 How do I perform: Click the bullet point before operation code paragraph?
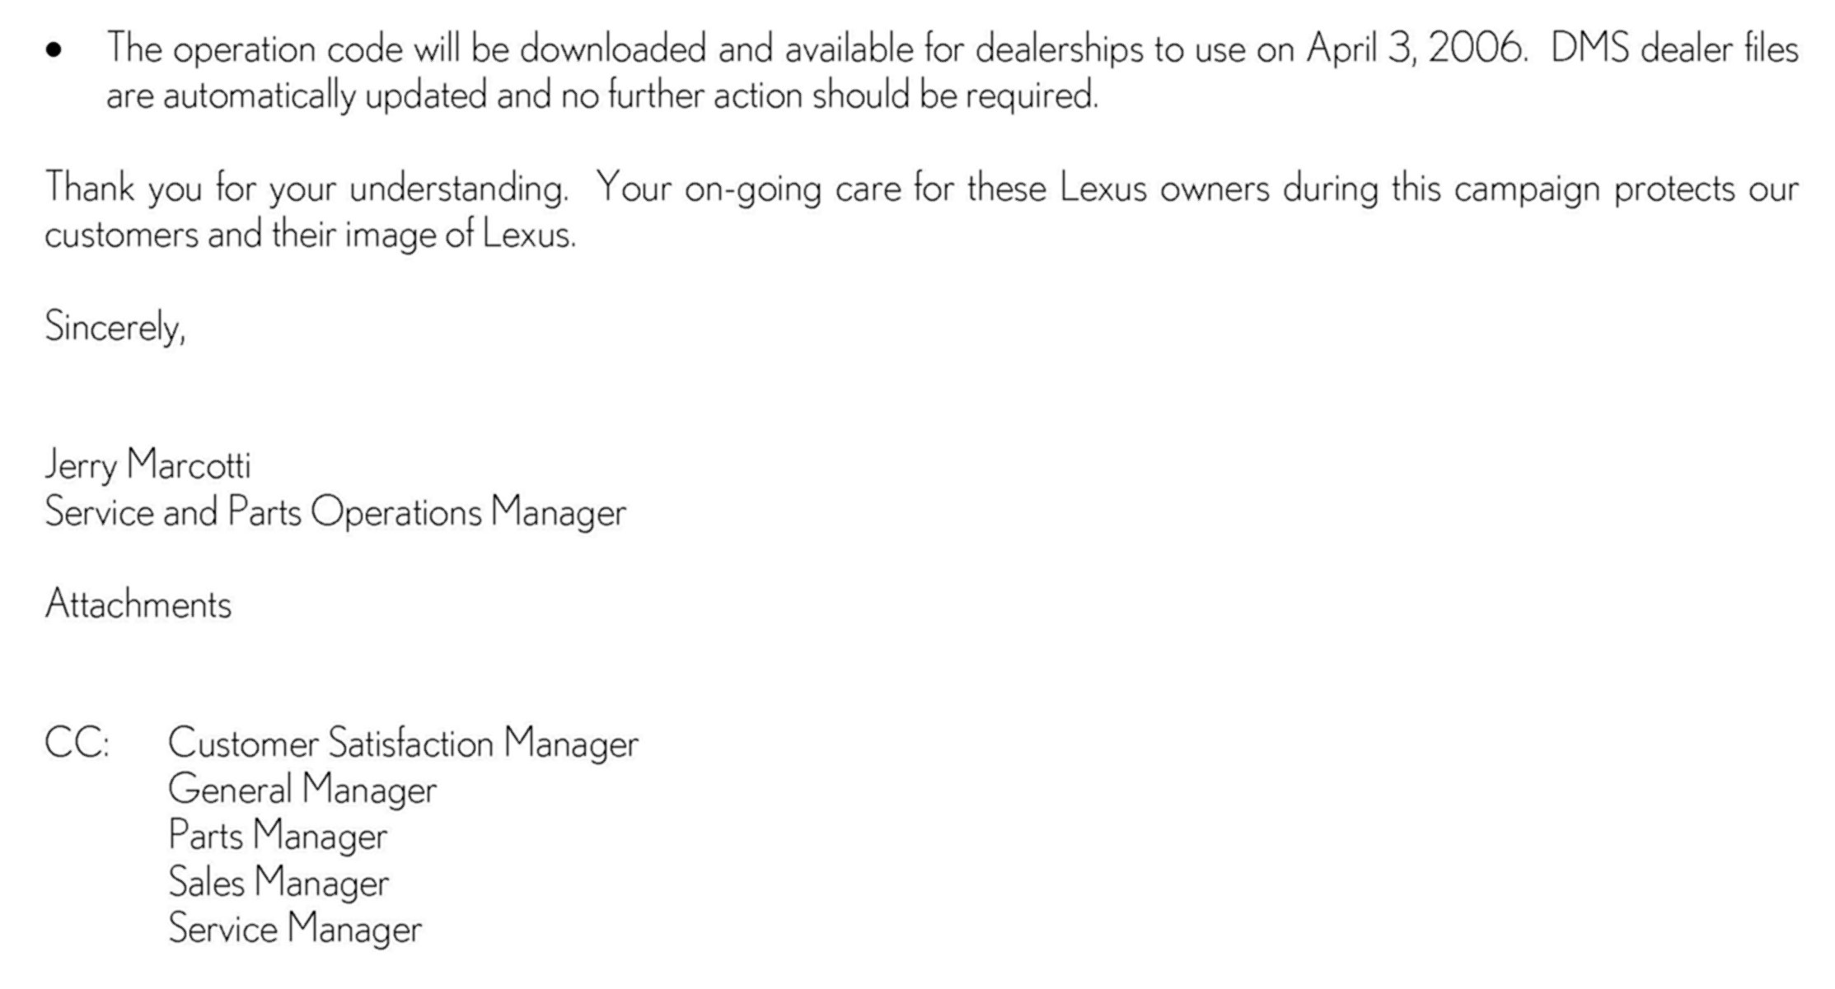pos(54,51)
